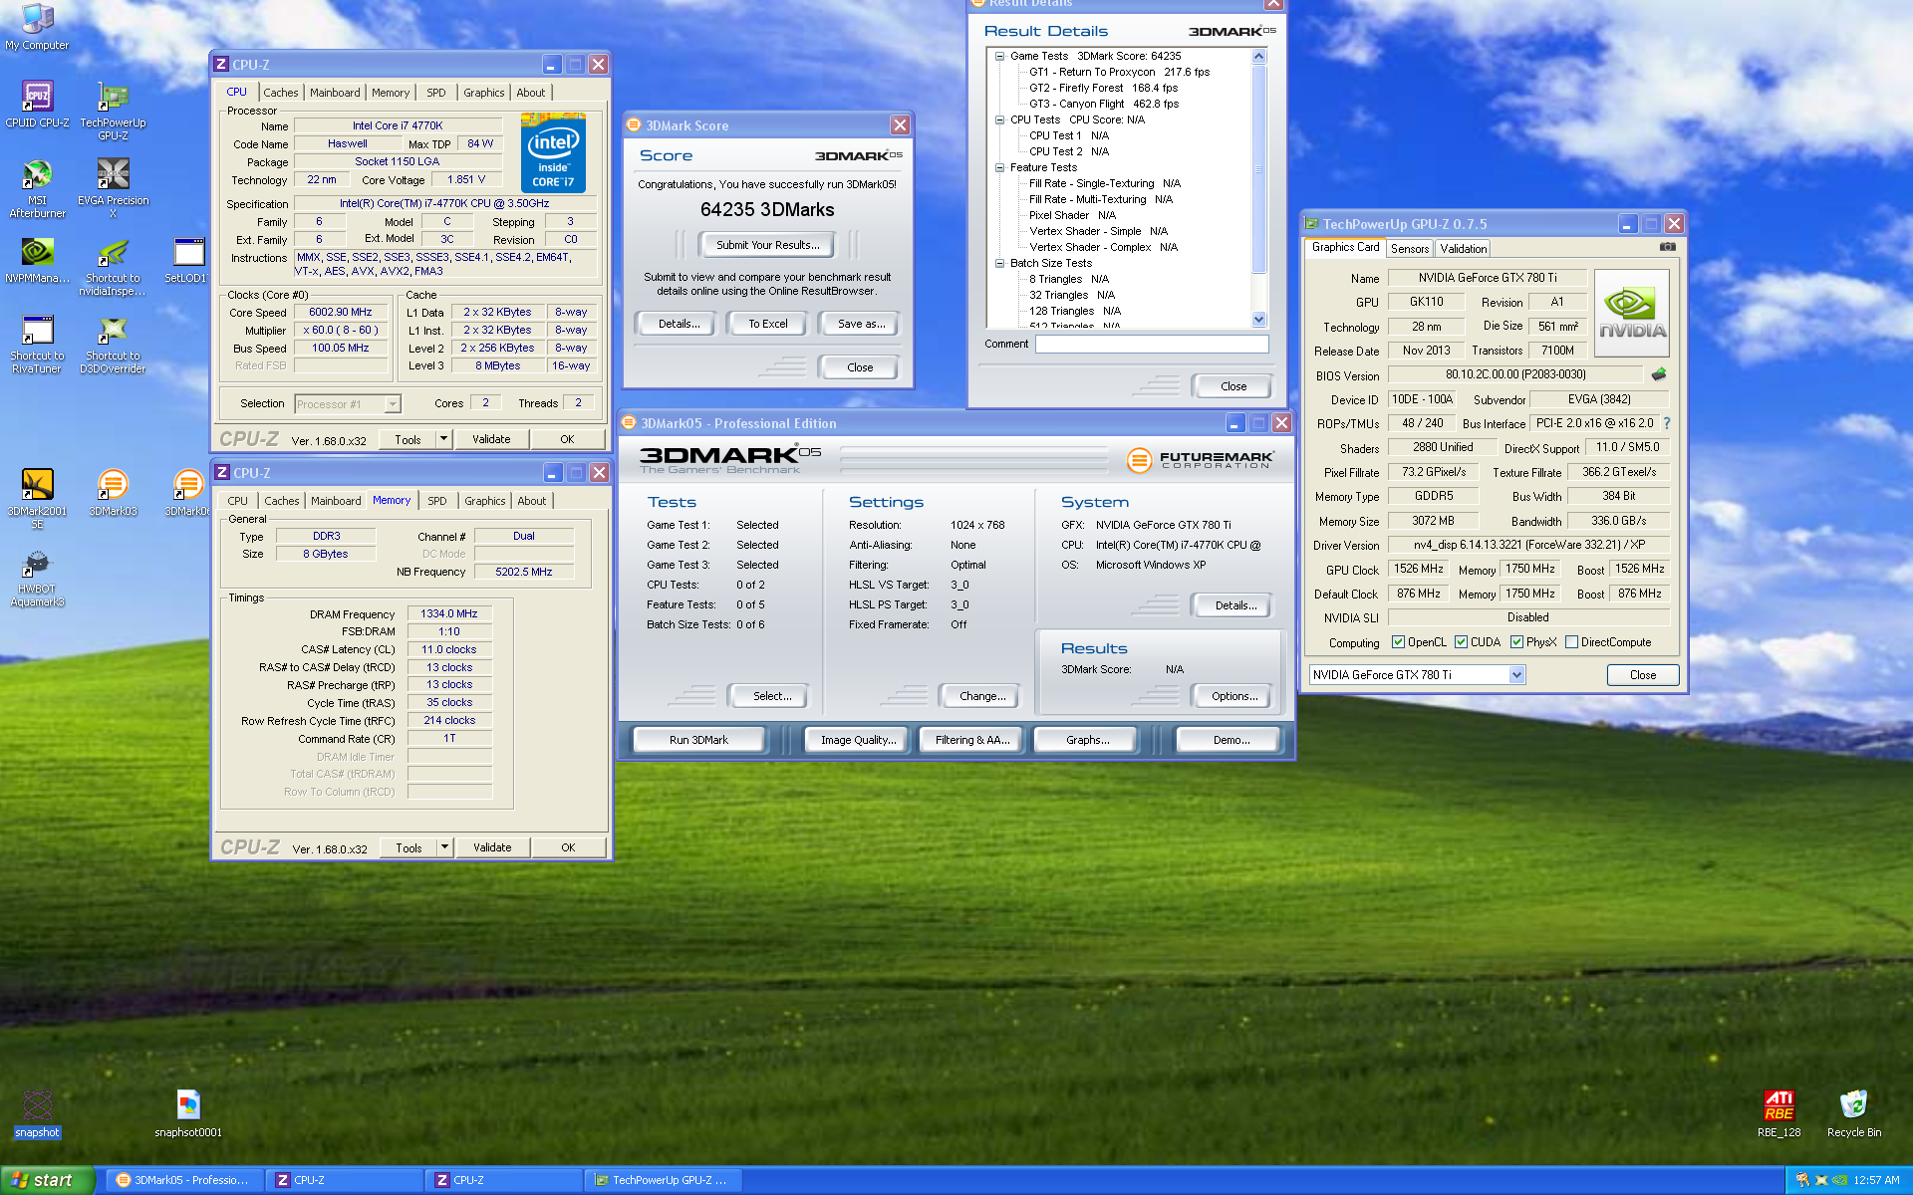Open Tools dropdown arrow in upper CPU-Z
Image resolution: width=1913 pixels, height=1195 pixels.
[444, 439]
